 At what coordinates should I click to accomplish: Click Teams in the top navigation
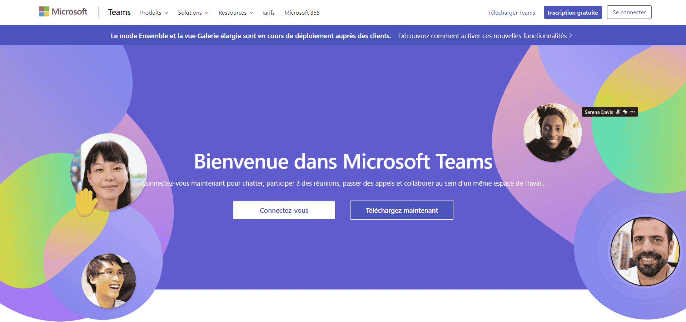click(x=119, y=12)
